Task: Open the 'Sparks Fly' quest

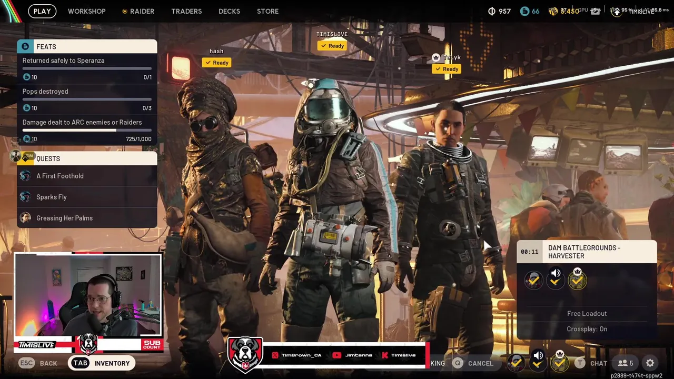Action: click(x=87, y=197)
